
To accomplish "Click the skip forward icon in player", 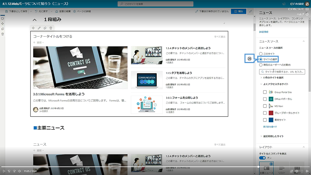I will pyautogui.click(x=14, y=171).
